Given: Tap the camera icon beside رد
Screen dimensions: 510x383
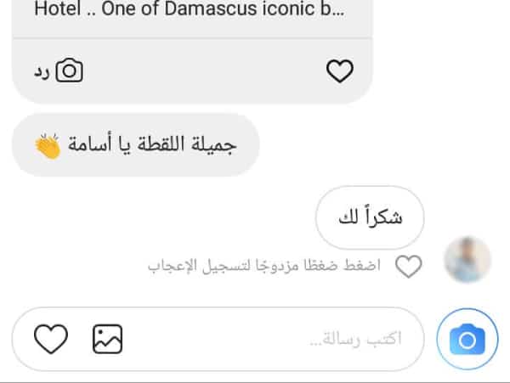Looking at the screenshot, I should (70, 70).
